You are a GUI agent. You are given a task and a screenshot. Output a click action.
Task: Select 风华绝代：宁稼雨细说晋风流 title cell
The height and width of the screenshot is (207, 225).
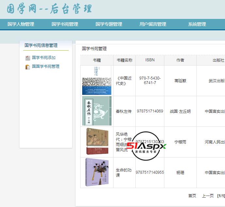pos(125,142)
